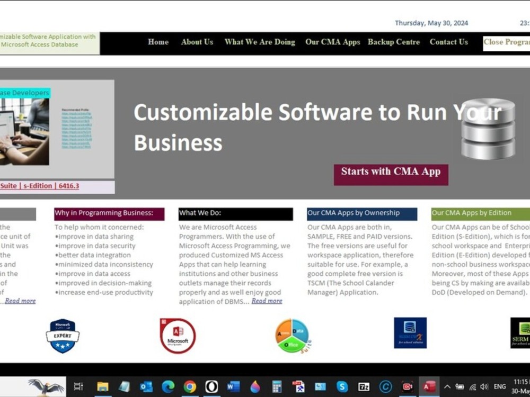Open the paint drop taskbar icon
The height and width of the screenshot is (397, 530).
pyautogui.click(x=255, y=386)
